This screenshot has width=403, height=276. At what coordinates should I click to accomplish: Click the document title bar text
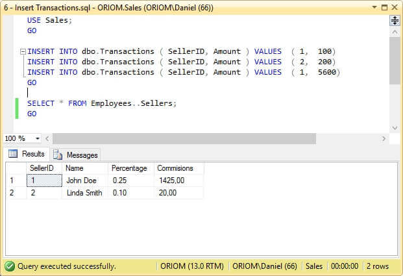108,8
